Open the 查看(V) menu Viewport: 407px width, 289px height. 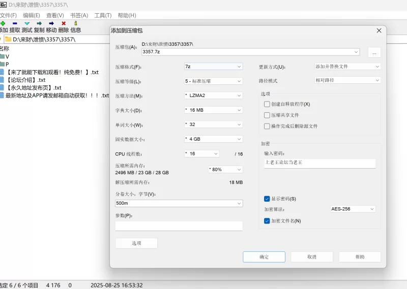(x=55, y=16)
